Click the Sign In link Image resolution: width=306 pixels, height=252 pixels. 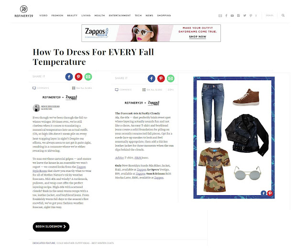(x=269, y=15)
